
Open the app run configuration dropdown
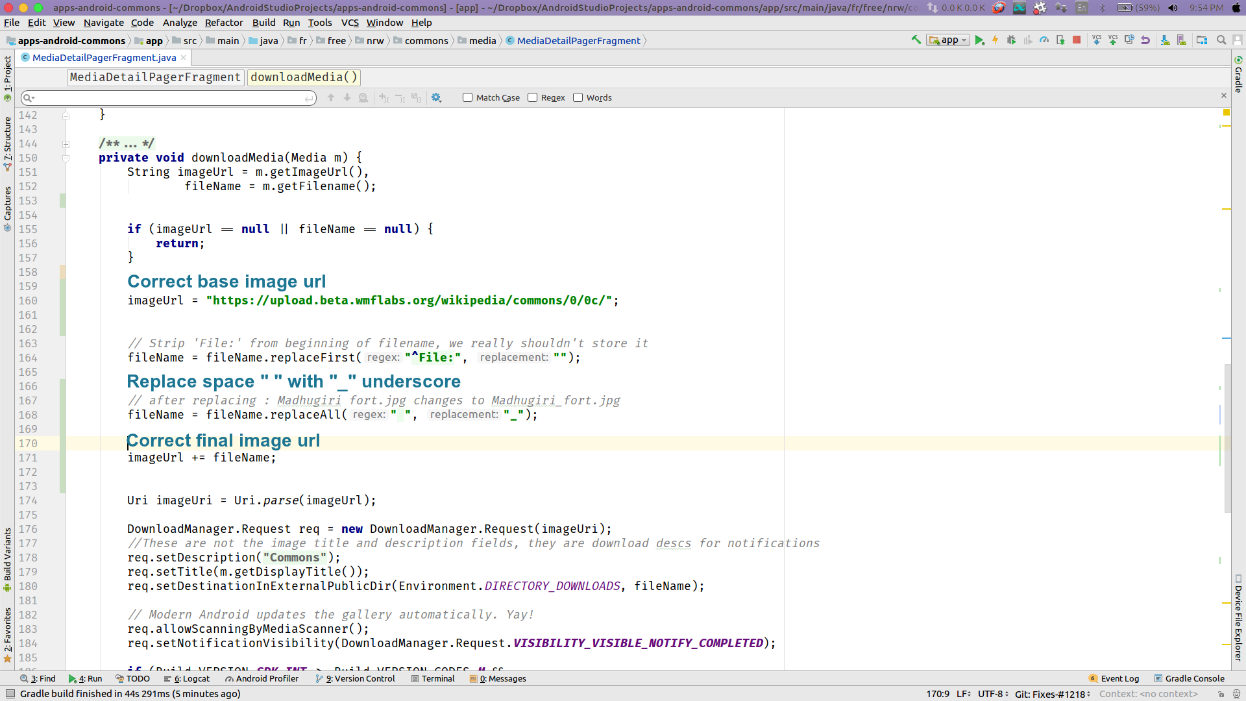tap(949, 40)
